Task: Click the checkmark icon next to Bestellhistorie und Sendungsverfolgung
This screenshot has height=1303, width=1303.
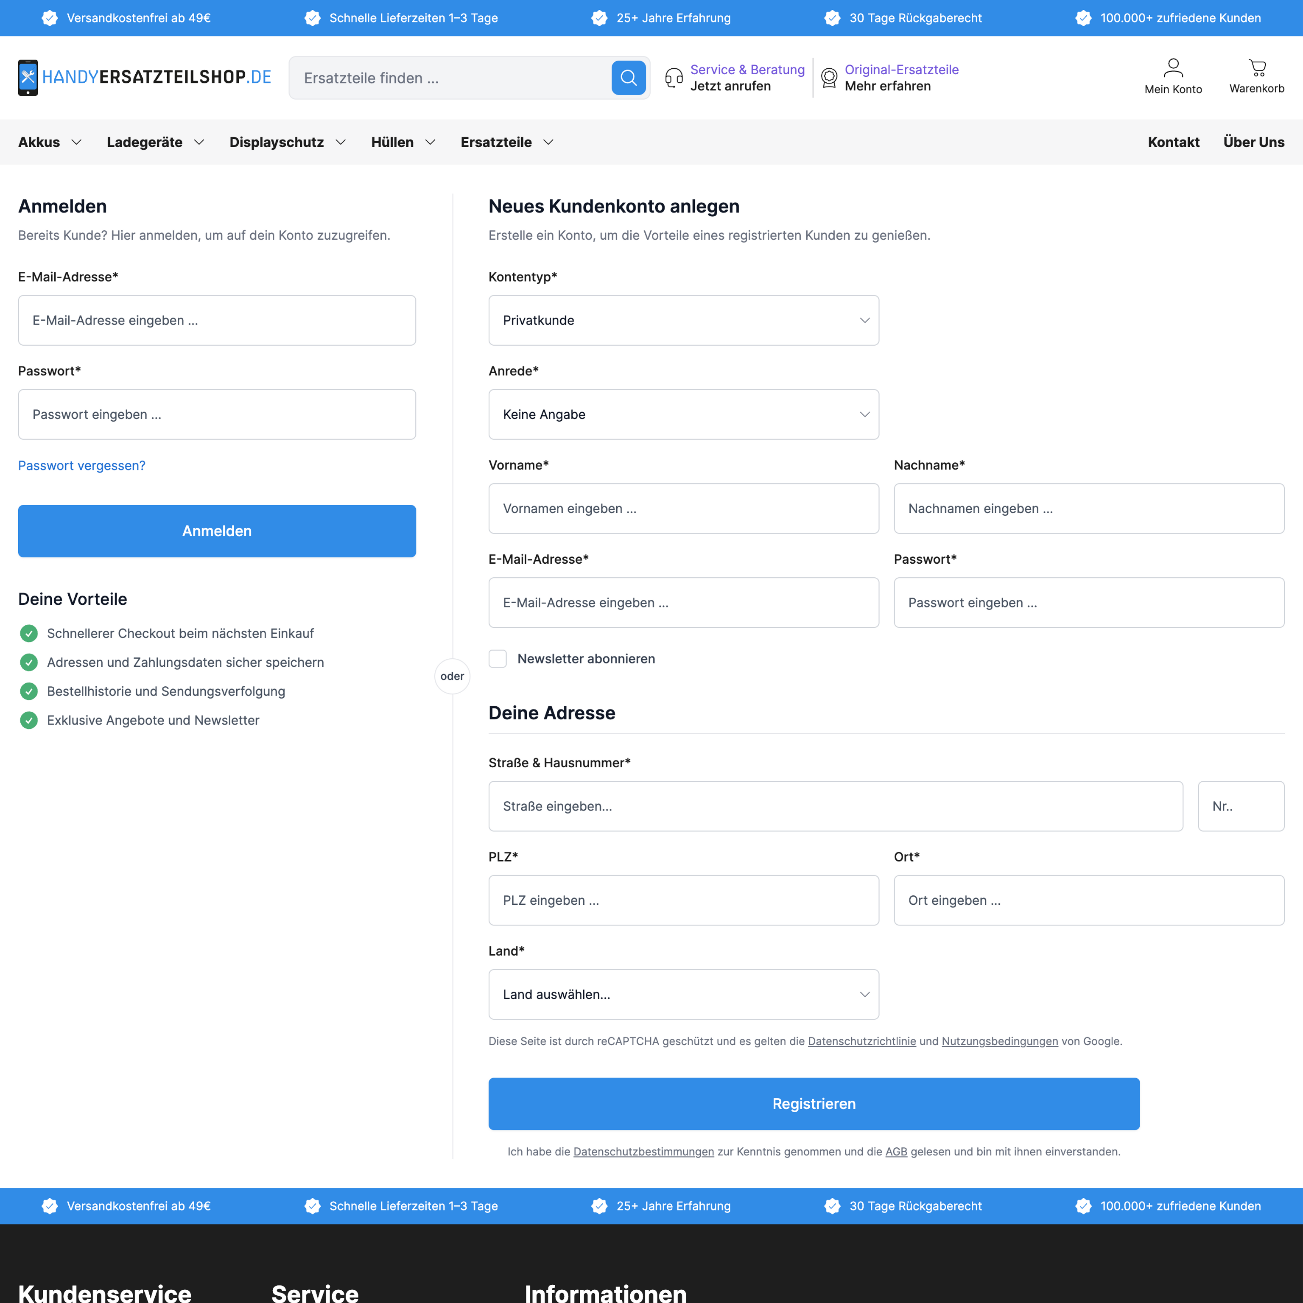Action: tap(28, 691)
